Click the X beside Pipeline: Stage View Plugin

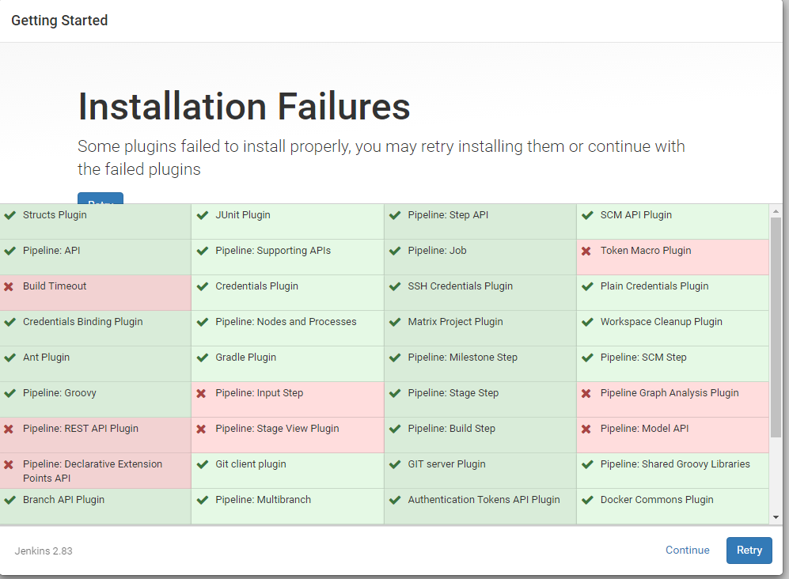click(x=203, y=429)
